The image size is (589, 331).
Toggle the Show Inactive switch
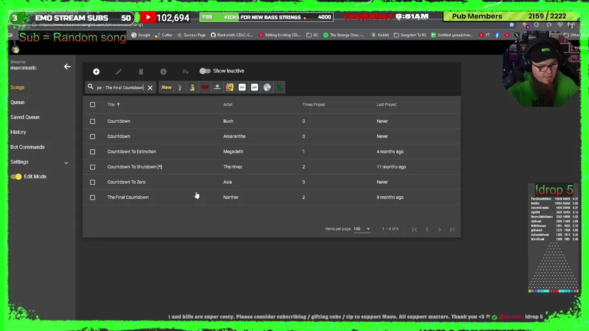click(205, 71)
